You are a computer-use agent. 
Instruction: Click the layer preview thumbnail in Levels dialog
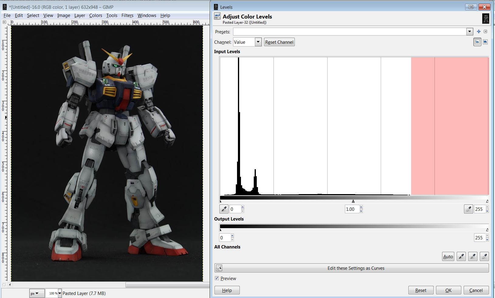(486, 19)
